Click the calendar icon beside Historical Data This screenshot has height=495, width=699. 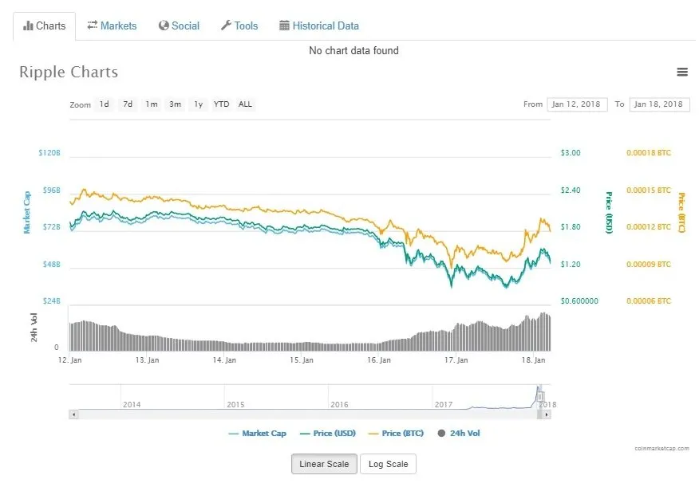pyautogui.click(x=284, y=26)
